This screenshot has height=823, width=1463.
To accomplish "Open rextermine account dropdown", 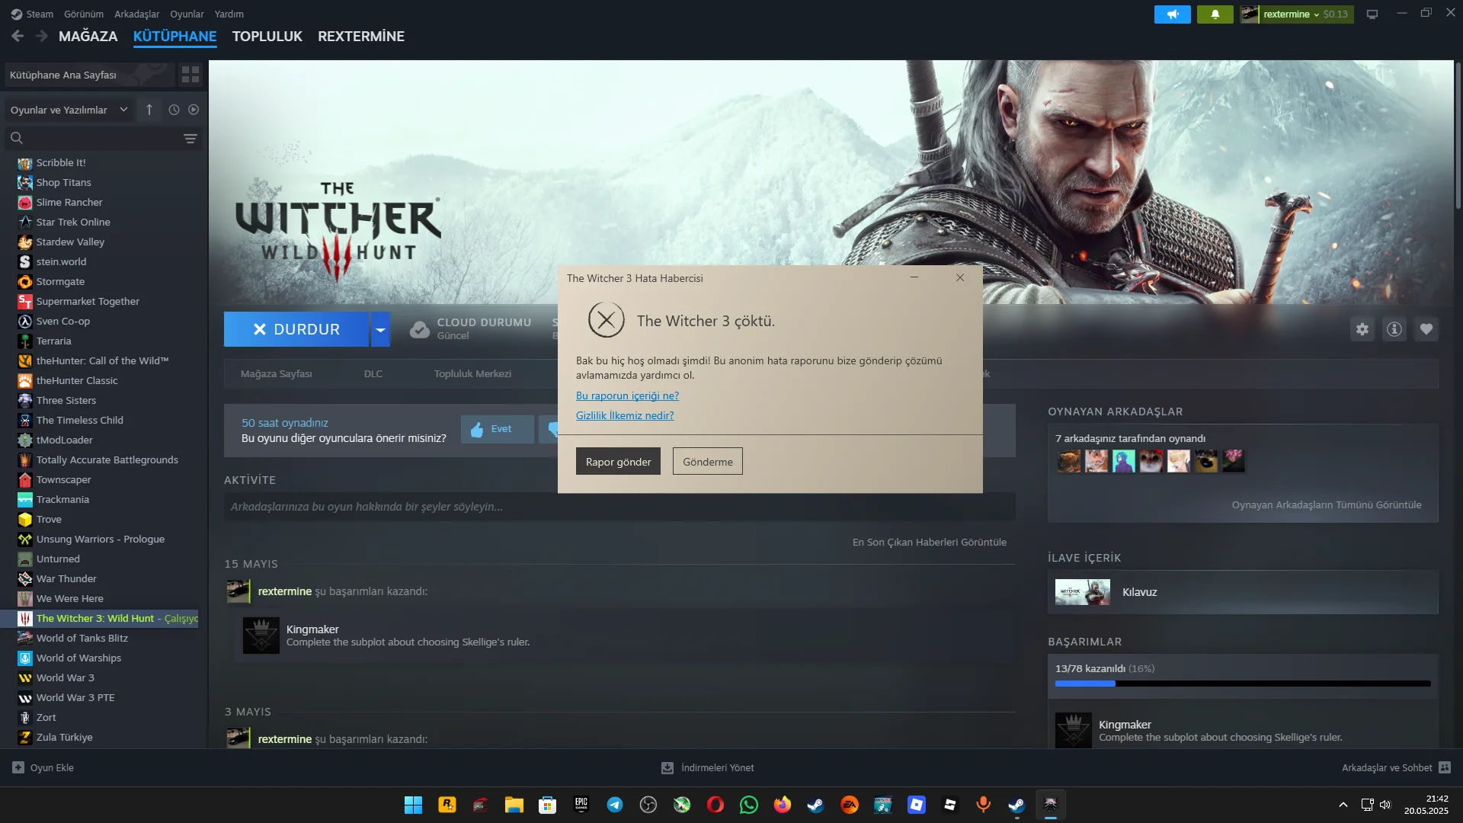I will [1297, 14].
